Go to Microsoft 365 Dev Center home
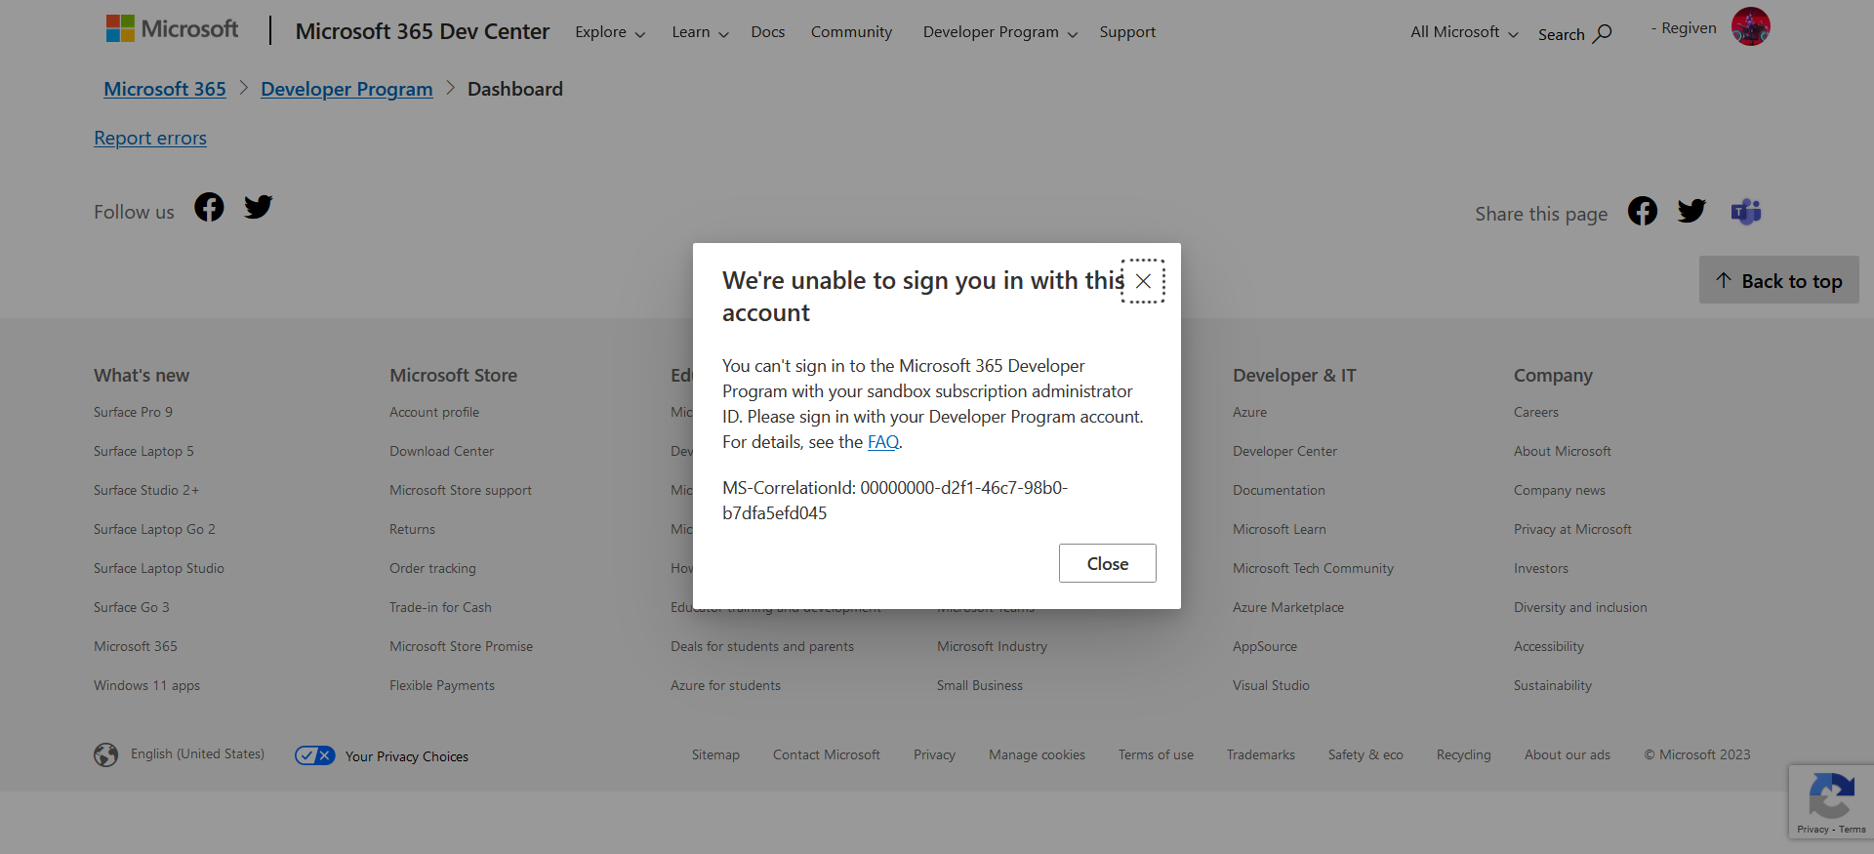This screenshot has height=854, width=1874. click(x=423, y=31)
